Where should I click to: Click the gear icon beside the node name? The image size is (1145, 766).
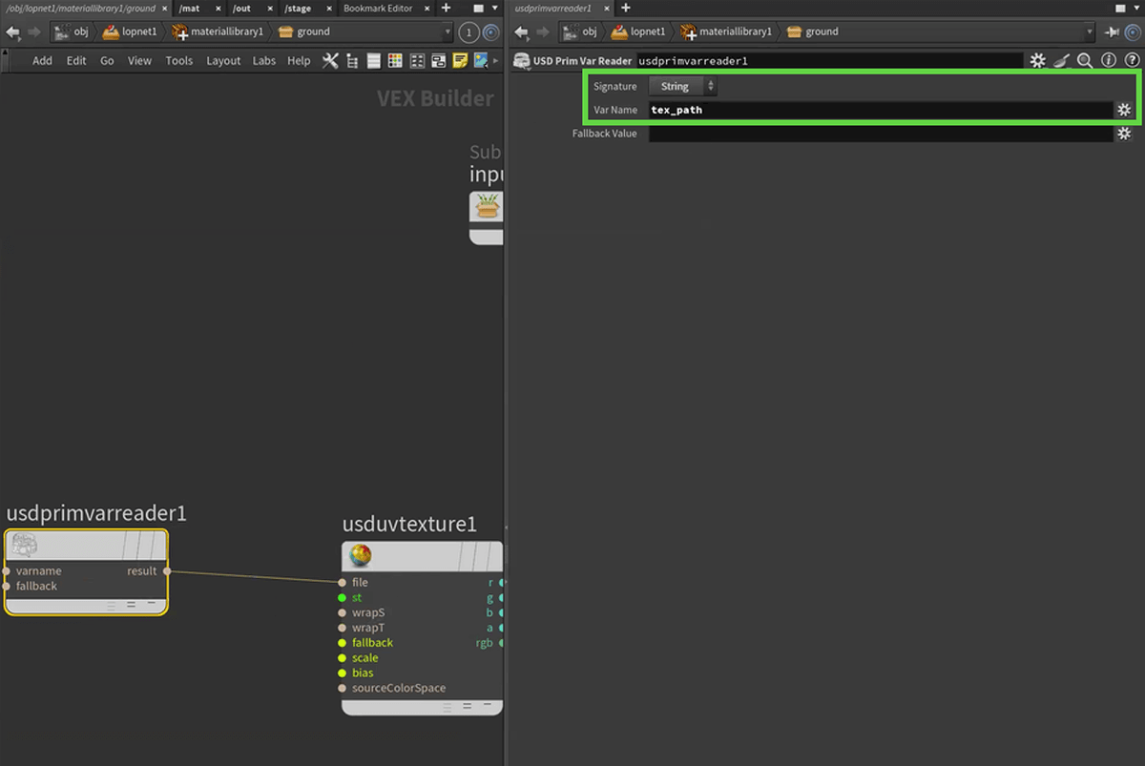(x=1038, y=60)
